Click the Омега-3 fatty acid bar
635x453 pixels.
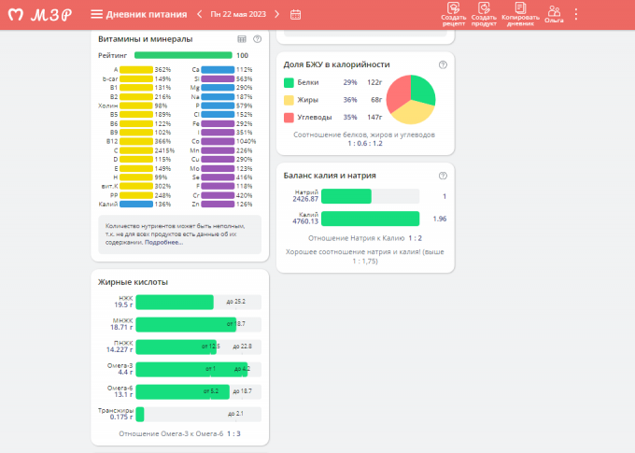click(191, 369)
